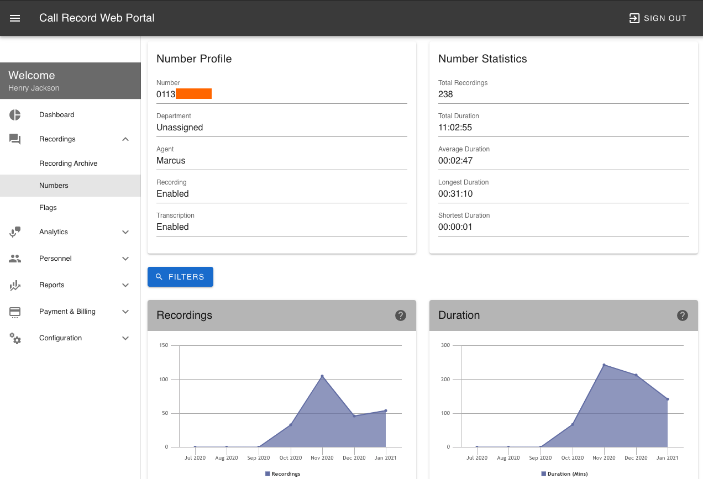Expand the Configuration menu chevron

[x=125, y=338]
